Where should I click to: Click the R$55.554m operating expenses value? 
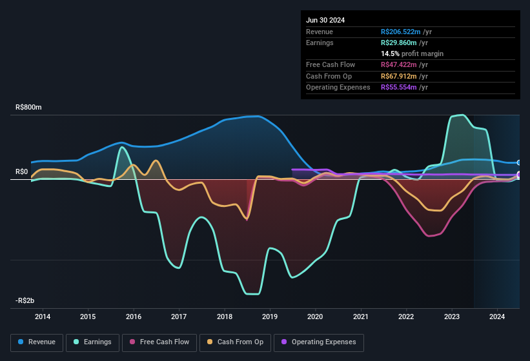point(398,87)
